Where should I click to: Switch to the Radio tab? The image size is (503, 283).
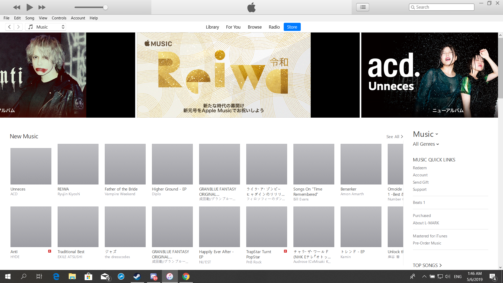[x=274, y=27]
